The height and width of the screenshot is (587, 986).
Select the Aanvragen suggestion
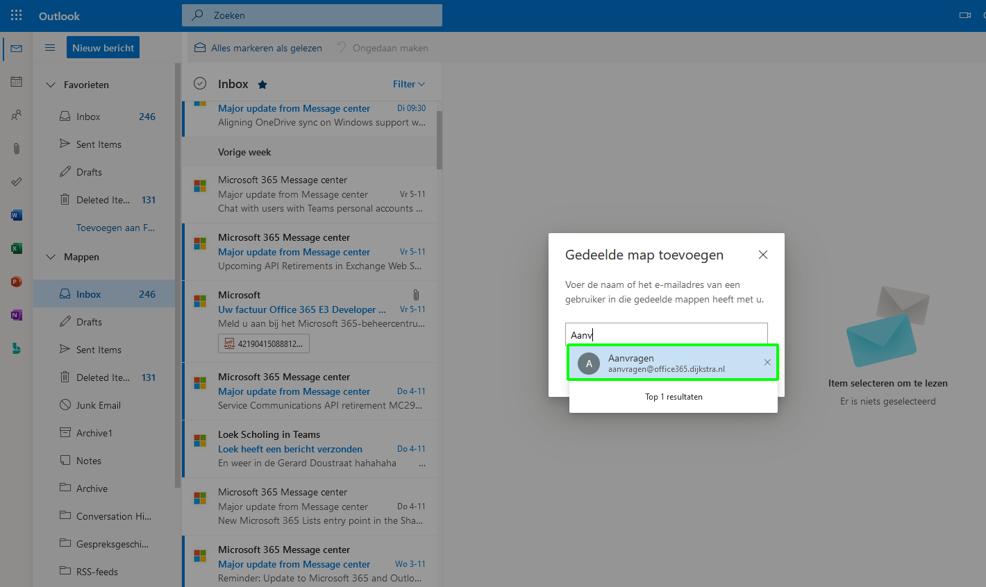coord(673,363)
